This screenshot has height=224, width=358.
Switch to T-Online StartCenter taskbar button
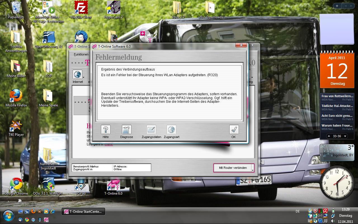pos(83,212)
